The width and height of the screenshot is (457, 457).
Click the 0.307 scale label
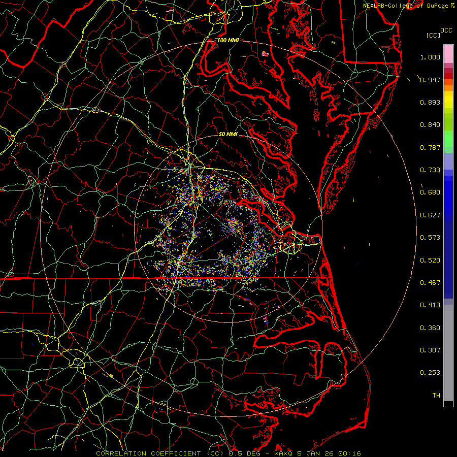430,350
